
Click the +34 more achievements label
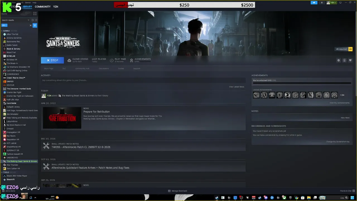(342, 95)
